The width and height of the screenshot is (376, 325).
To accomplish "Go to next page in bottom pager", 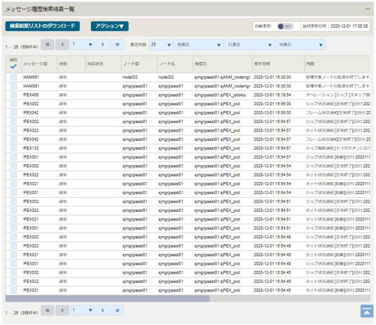I will coord(103,310).
